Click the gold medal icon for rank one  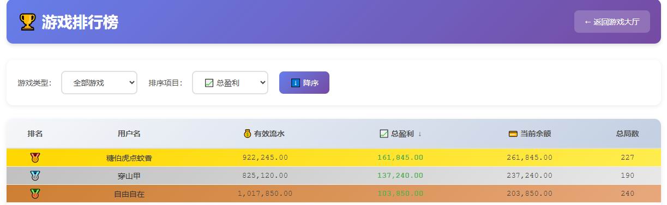[x=35, y=158]
